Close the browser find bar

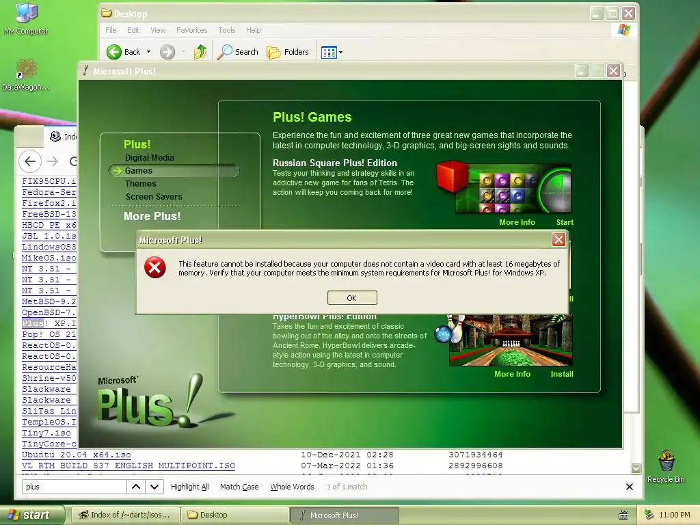[630, 487]
